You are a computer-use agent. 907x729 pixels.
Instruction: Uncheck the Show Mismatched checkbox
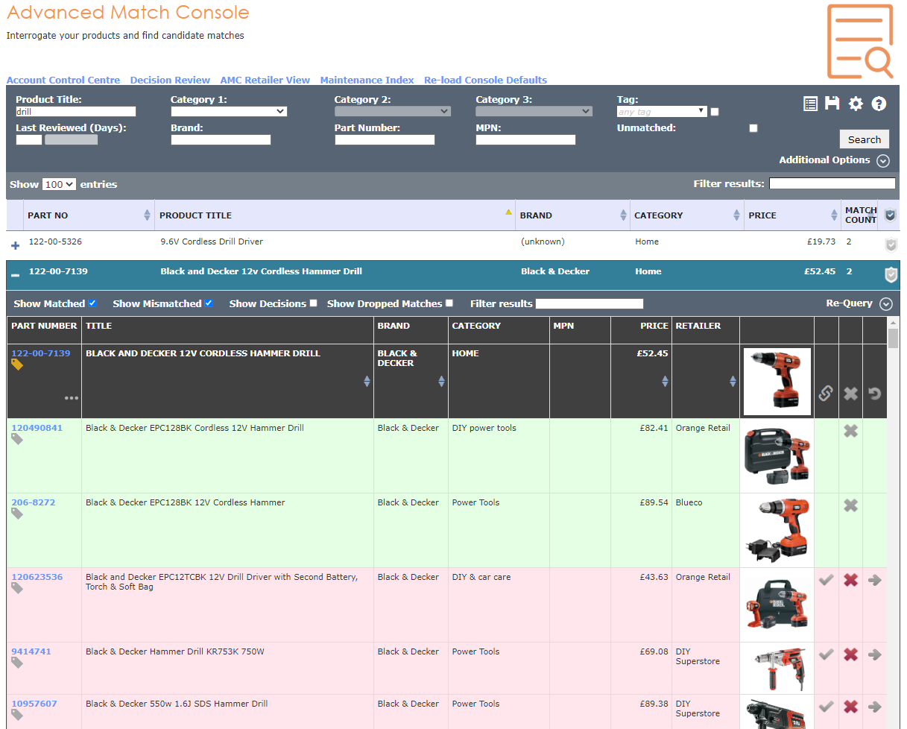pos(209,303)
